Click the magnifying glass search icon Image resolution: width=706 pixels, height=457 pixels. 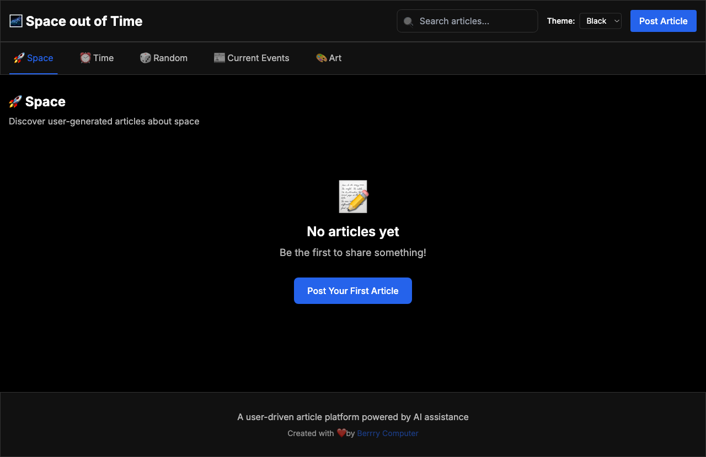408,21
